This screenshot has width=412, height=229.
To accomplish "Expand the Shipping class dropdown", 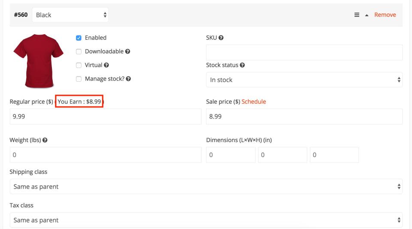I will point(206,187).
